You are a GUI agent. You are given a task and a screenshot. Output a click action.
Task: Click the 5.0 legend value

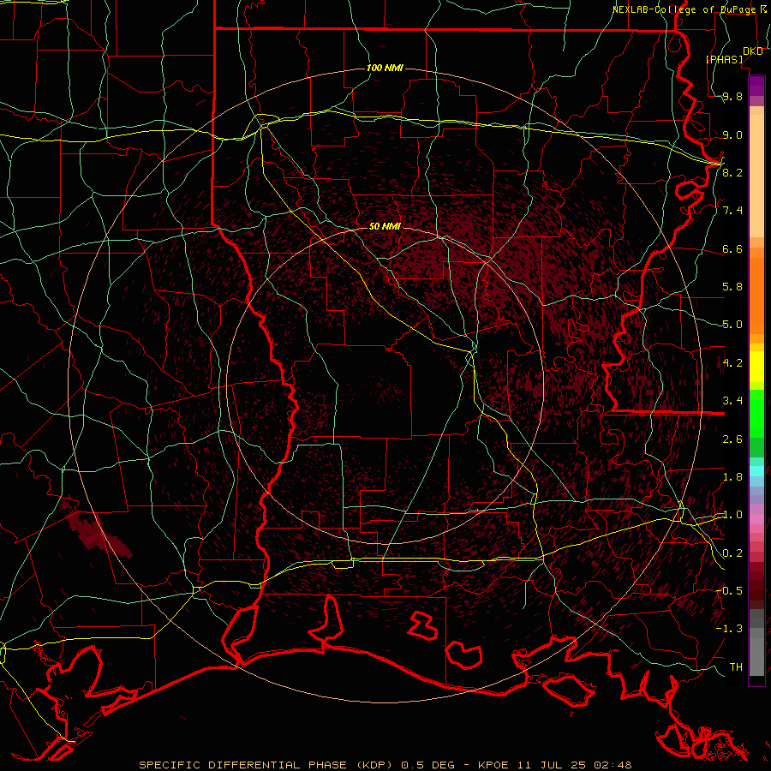pos(732,325)
